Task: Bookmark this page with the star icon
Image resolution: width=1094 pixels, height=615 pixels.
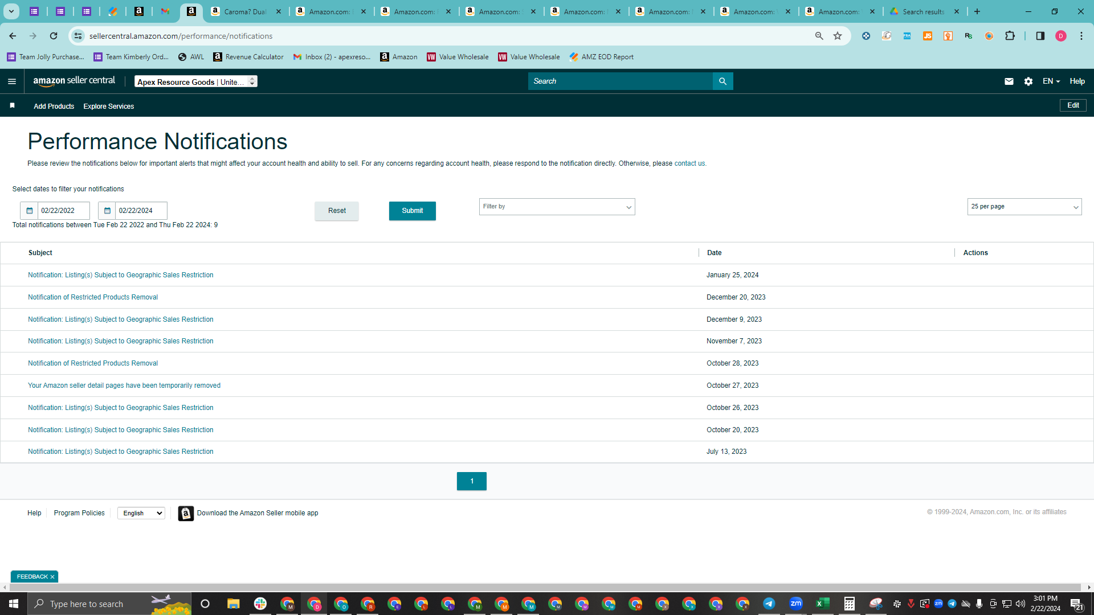Action: [838, 36]
